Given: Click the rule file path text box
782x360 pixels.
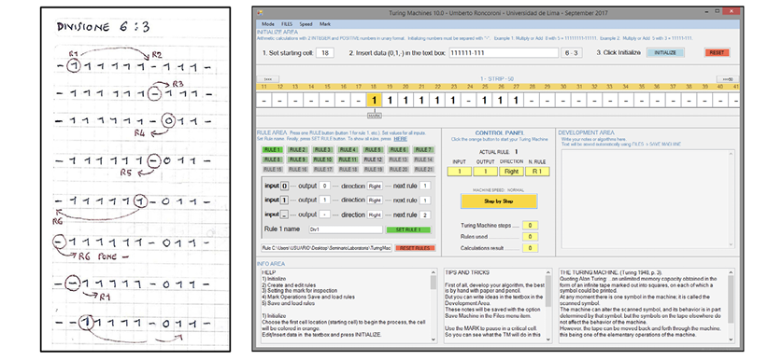Looking at the screenshot, I should tap(326, 247).
